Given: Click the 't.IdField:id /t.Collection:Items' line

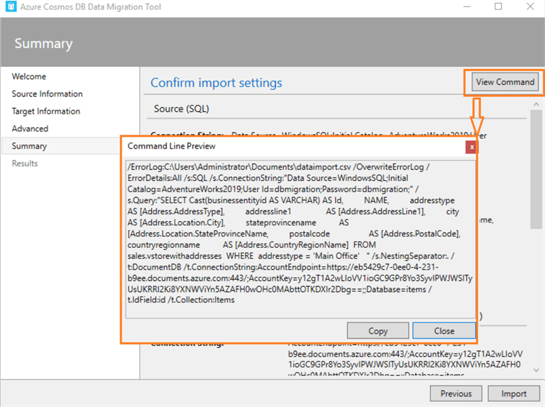Looking at the screenshot, I should (x=181, y=300).
